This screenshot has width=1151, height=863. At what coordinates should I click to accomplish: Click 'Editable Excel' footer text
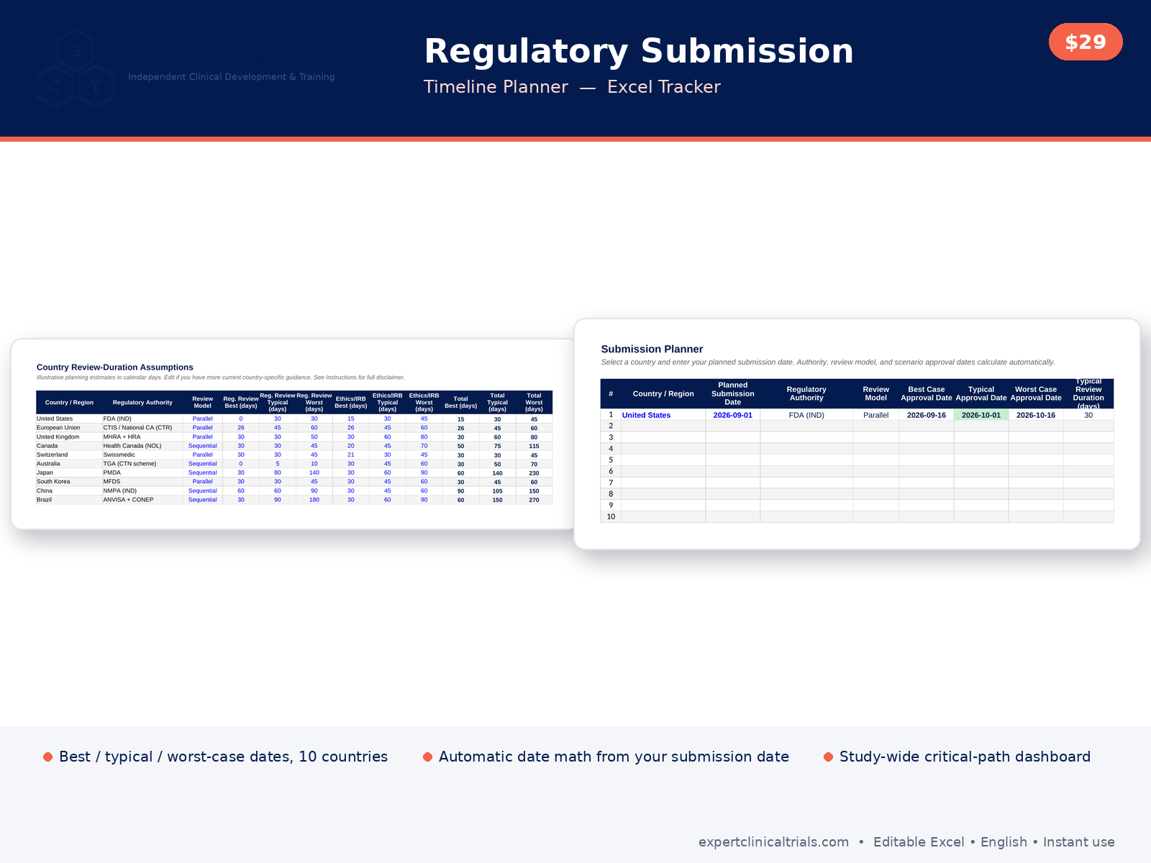919,841
